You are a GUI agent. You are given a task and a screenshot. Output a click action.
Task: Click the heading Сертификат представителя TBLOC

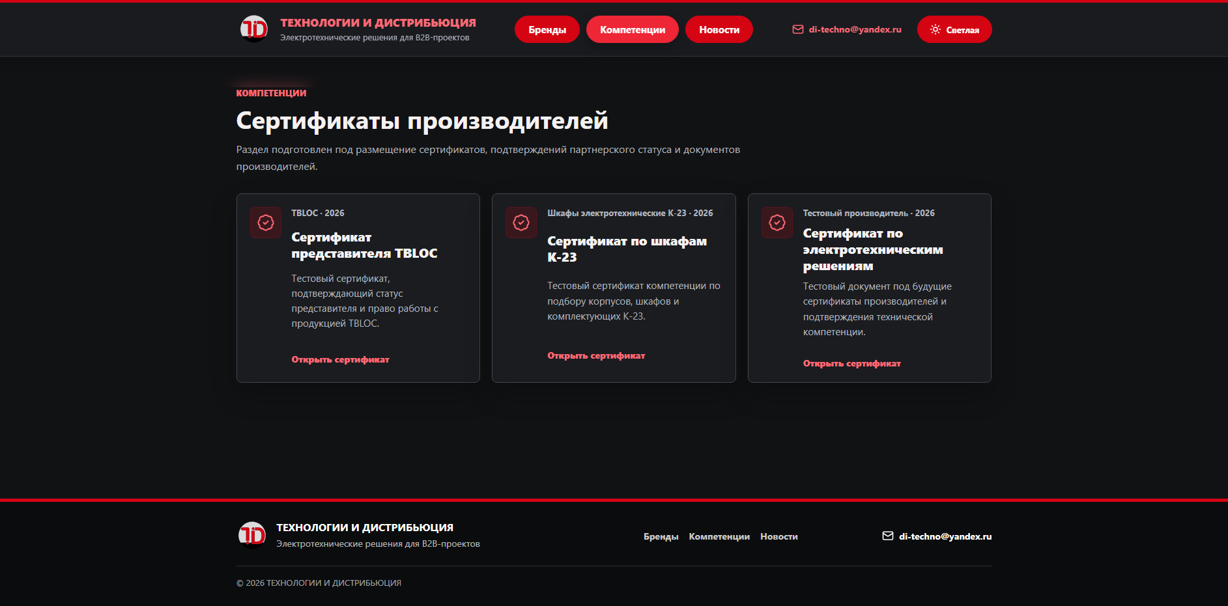click(x=364, y=245)
